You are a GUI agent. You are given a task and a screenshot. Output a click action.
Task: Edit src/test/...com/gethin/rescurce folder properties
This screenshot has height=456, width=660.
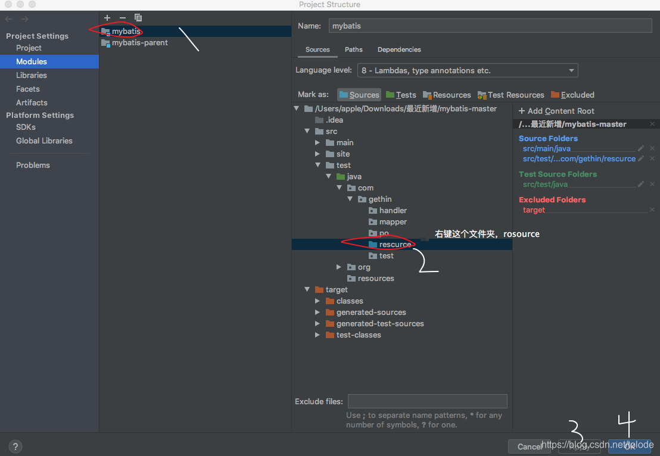640,158
